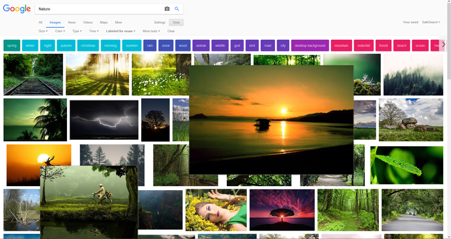Select the wood chip
Screen dimensions: 451x239
pos(183,46)
